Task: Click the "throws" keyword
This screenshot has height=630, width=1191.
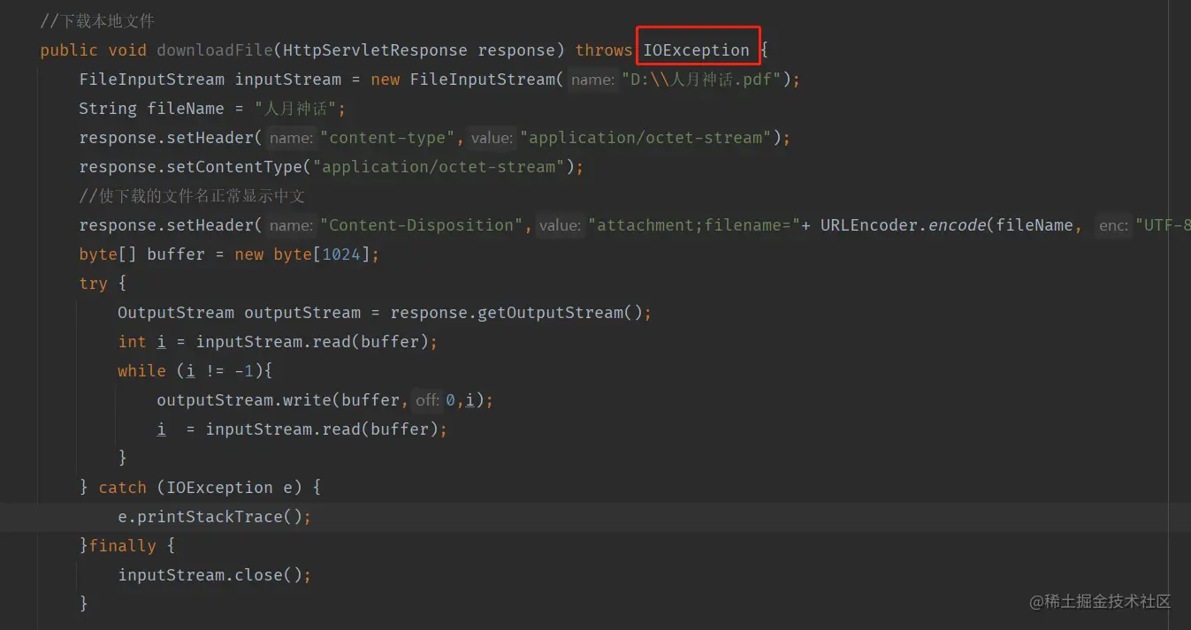Action: [x=604, y=50]
